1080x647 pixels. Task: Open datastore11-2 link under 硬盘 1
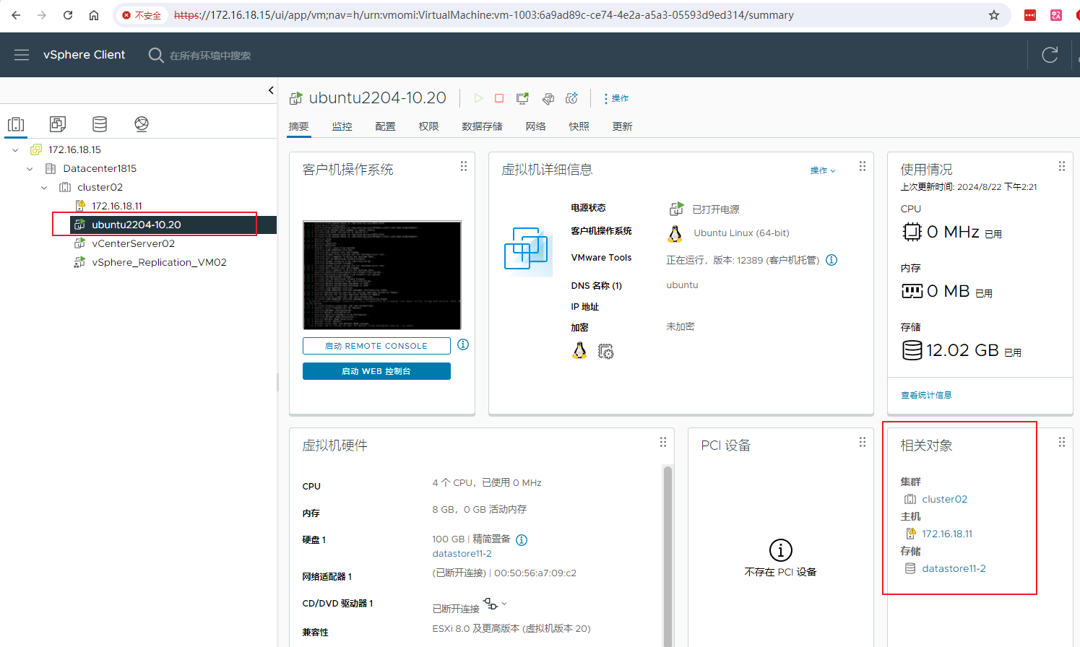pos(462,554)
